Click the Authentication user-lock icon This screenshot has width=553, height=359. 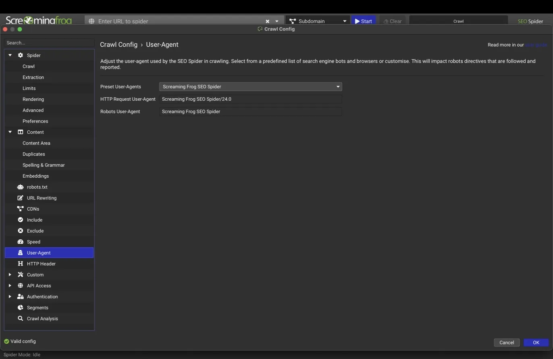(20, 297)
